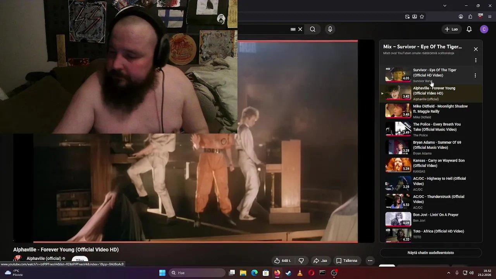Screen dimensions: 496x279
Task: Click Näytä chatin uudelleentoisto button
Action: (431, 253)
